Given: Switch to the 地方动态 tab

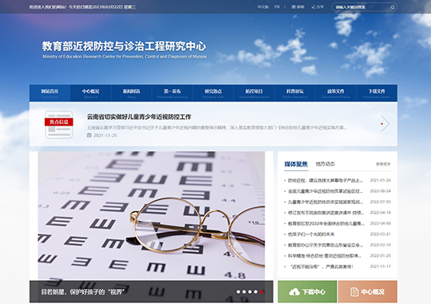Looking at the screenshot, I should (325, 164).
